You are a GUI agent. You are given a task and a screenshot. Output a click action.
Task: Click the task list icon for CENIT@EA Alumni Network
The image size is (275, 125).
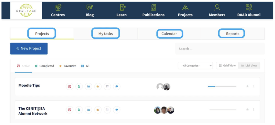coord(88,110)
